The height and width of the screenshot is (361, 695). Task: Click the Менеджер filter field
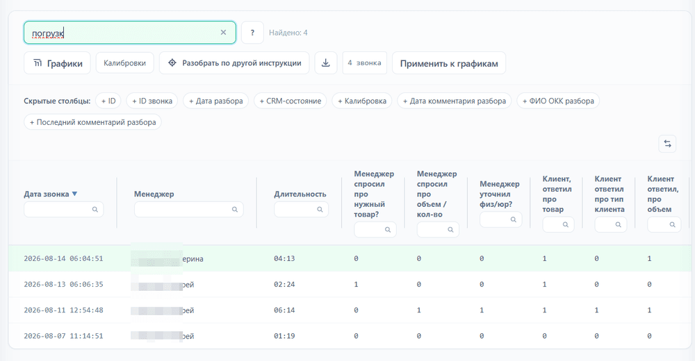(x=189, y=209)
